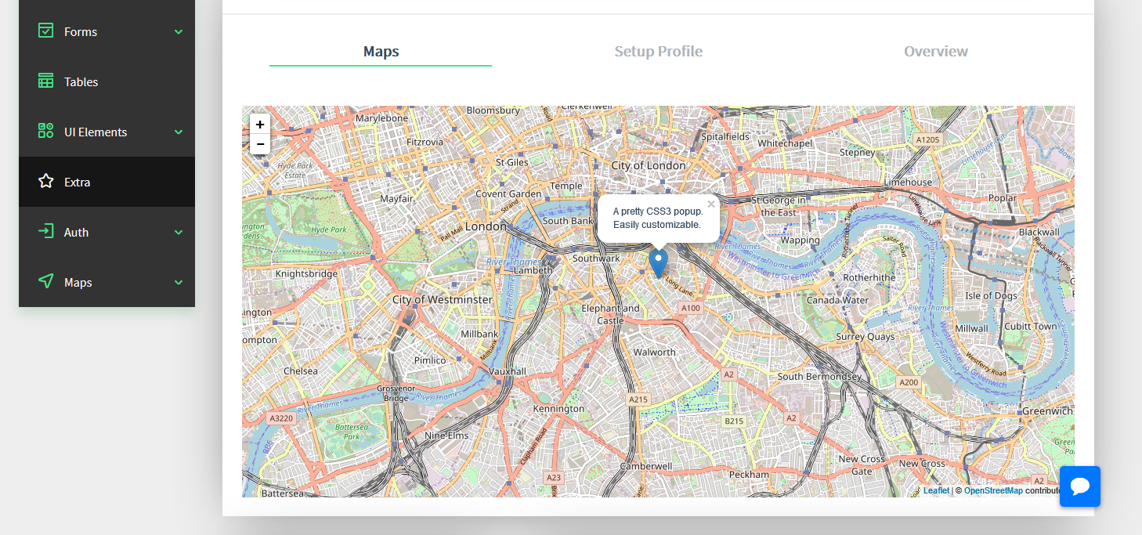Click the 'Southwark' map label
Image resolution: width=1142 pixels, height=535 pixels.
point(596,258)
